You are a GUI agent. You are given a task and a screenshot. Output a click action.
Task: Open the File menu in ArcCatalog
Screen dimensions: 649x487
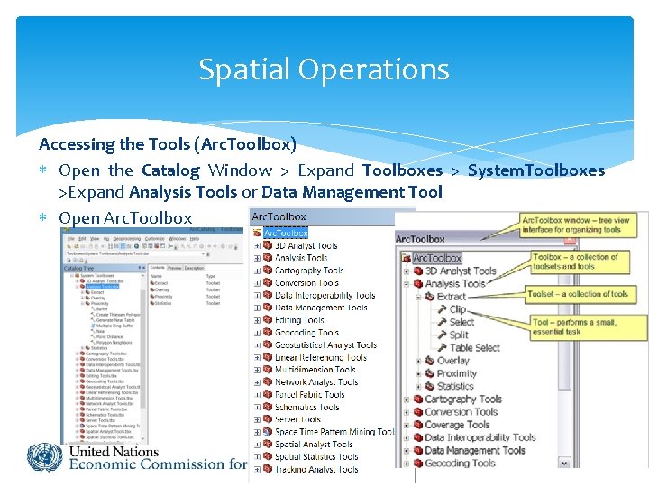point(71,239)
